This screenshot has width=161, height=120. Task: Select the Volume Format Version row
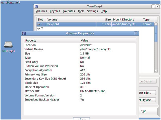(x=80, y=95)
